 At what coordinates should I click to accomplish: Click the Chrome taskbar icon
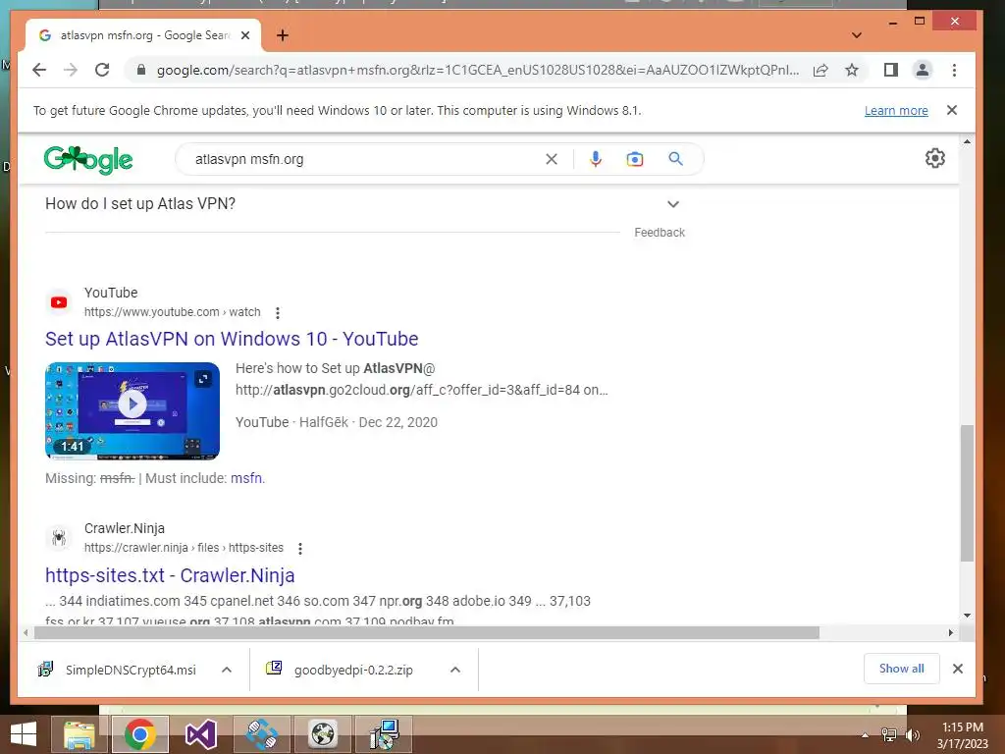coord(139,734)
